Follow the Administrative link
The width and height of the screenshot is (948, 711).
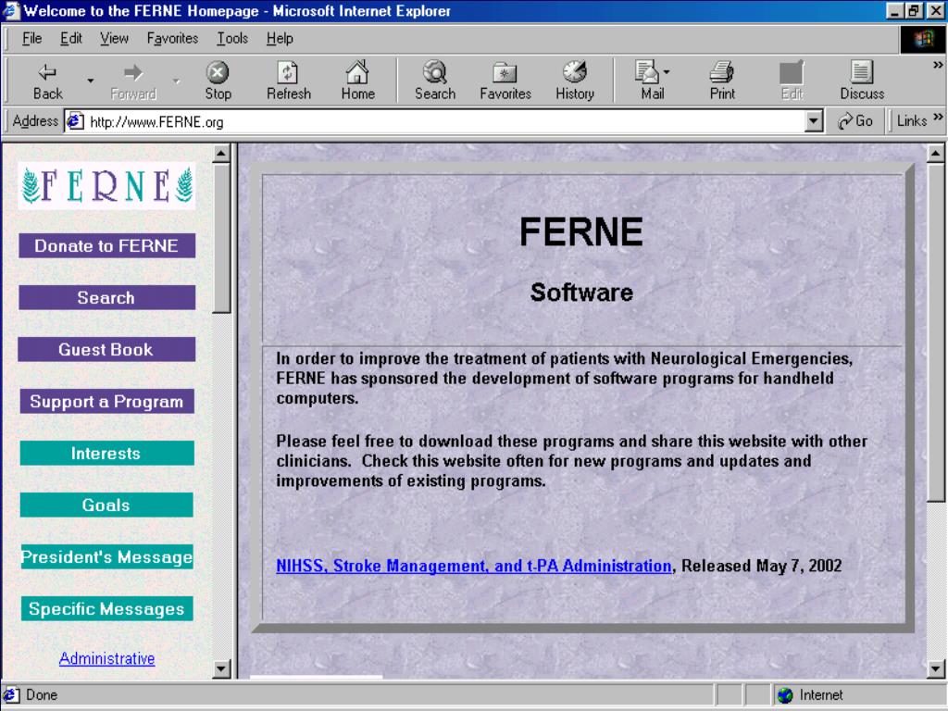click(106, 658)
